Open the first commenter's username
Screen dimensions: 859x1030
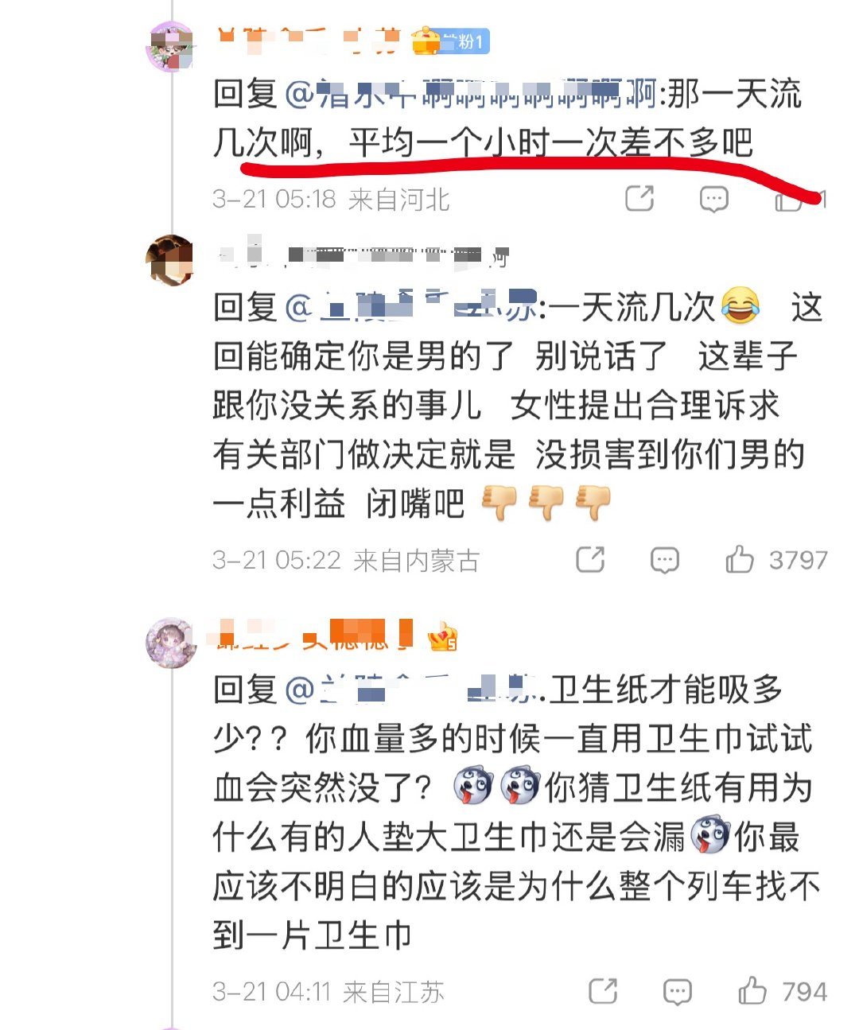point(309,40)
